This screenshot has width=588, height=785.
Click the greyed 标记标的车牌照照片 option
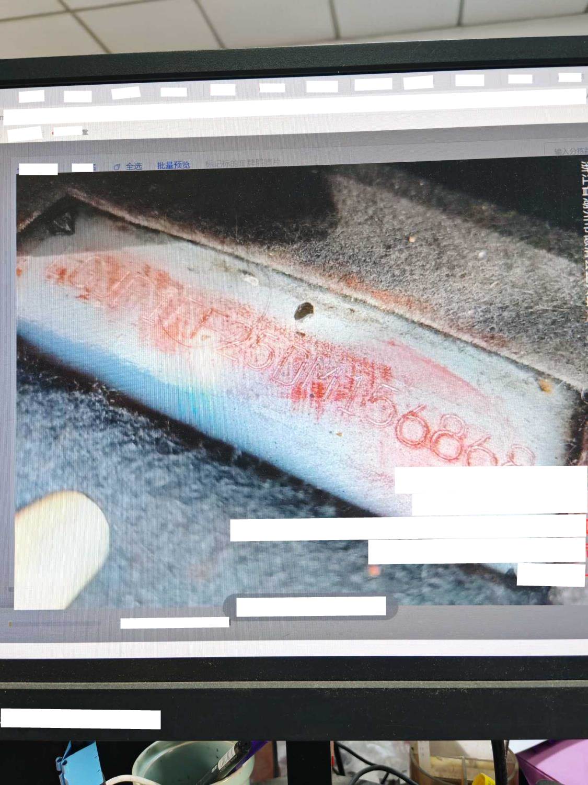coord(243,163)
